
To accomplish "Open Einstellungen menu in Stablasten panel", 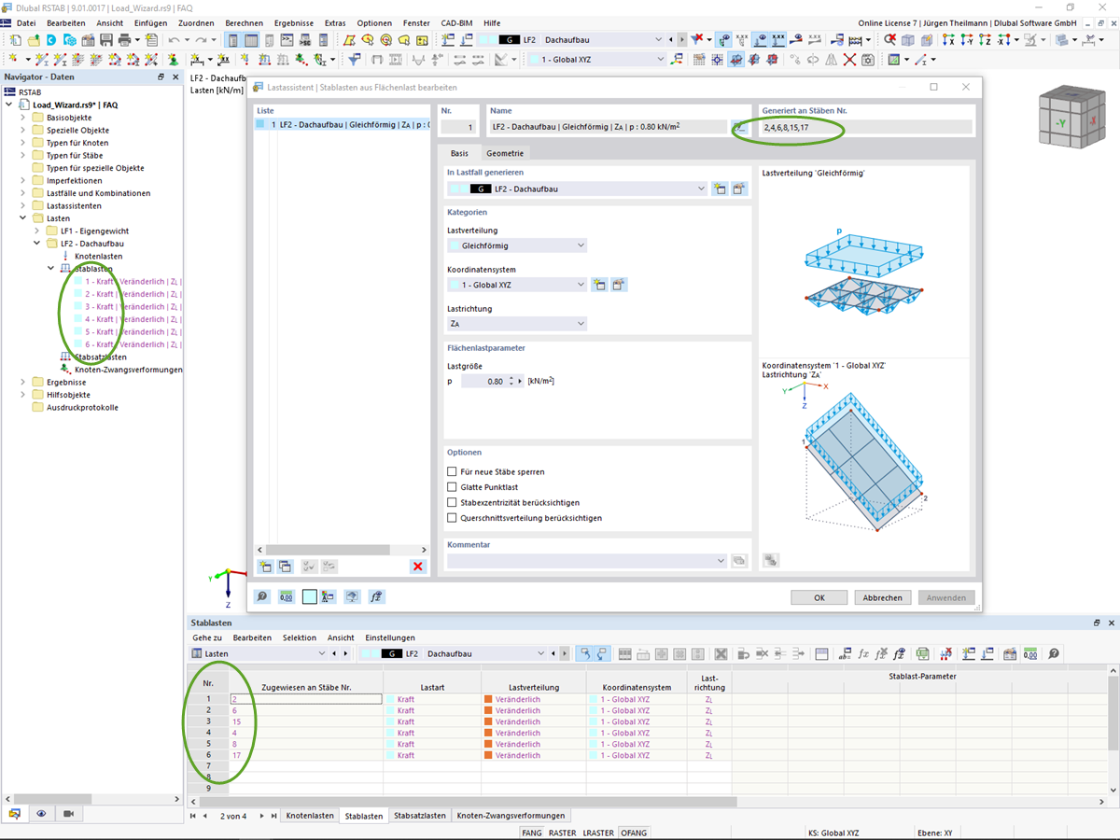I will pyautogui.click(x=390, y=637).
